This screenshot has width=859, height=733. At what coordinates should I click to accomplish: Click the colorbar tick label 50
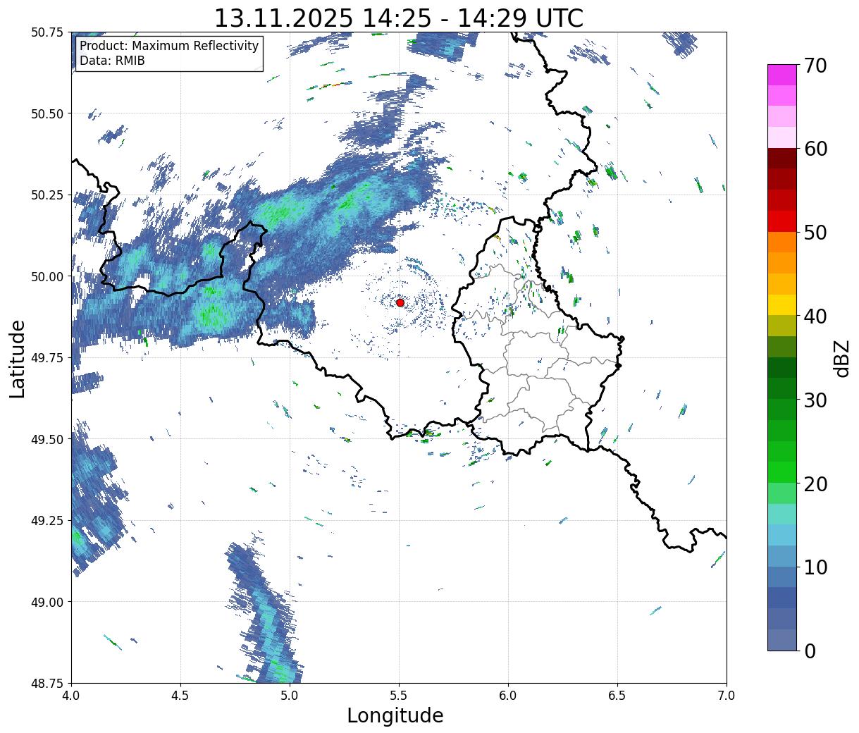815,233
